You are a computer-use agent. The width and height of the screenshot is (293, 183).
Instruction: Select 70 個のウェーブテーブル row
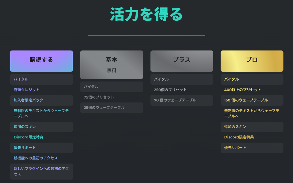182,100
